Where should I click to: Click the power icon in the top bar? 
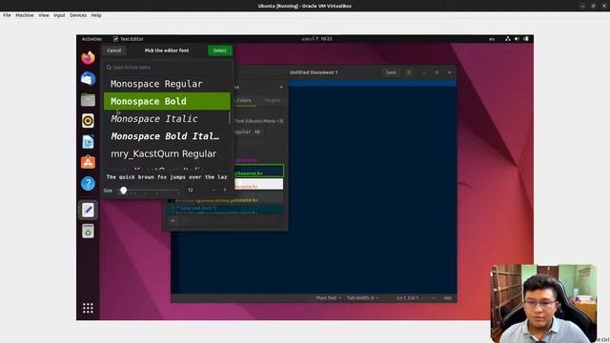point(526,39)
